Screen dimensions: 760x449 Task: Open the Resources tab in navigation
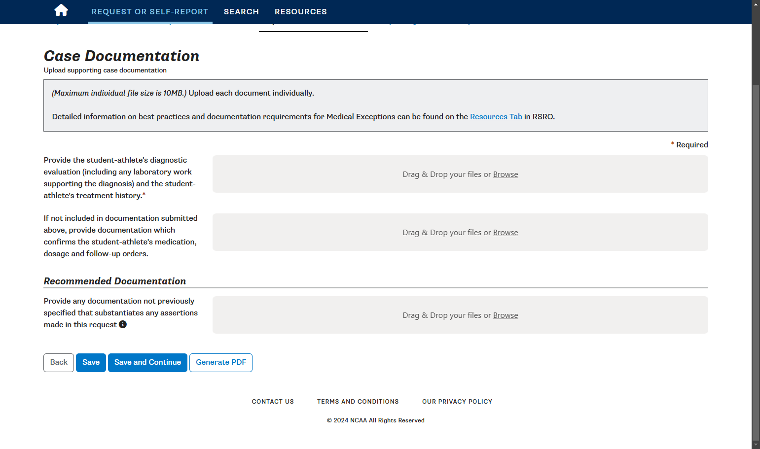(x=301, y=12)
